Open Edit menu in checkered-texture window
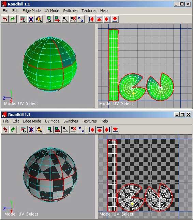The width and height of the screenshot is (193, 220). coord(16,121)
